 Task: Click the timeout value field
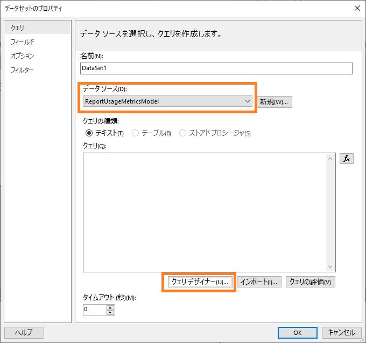pyautogui.click(x=95, y=310)
